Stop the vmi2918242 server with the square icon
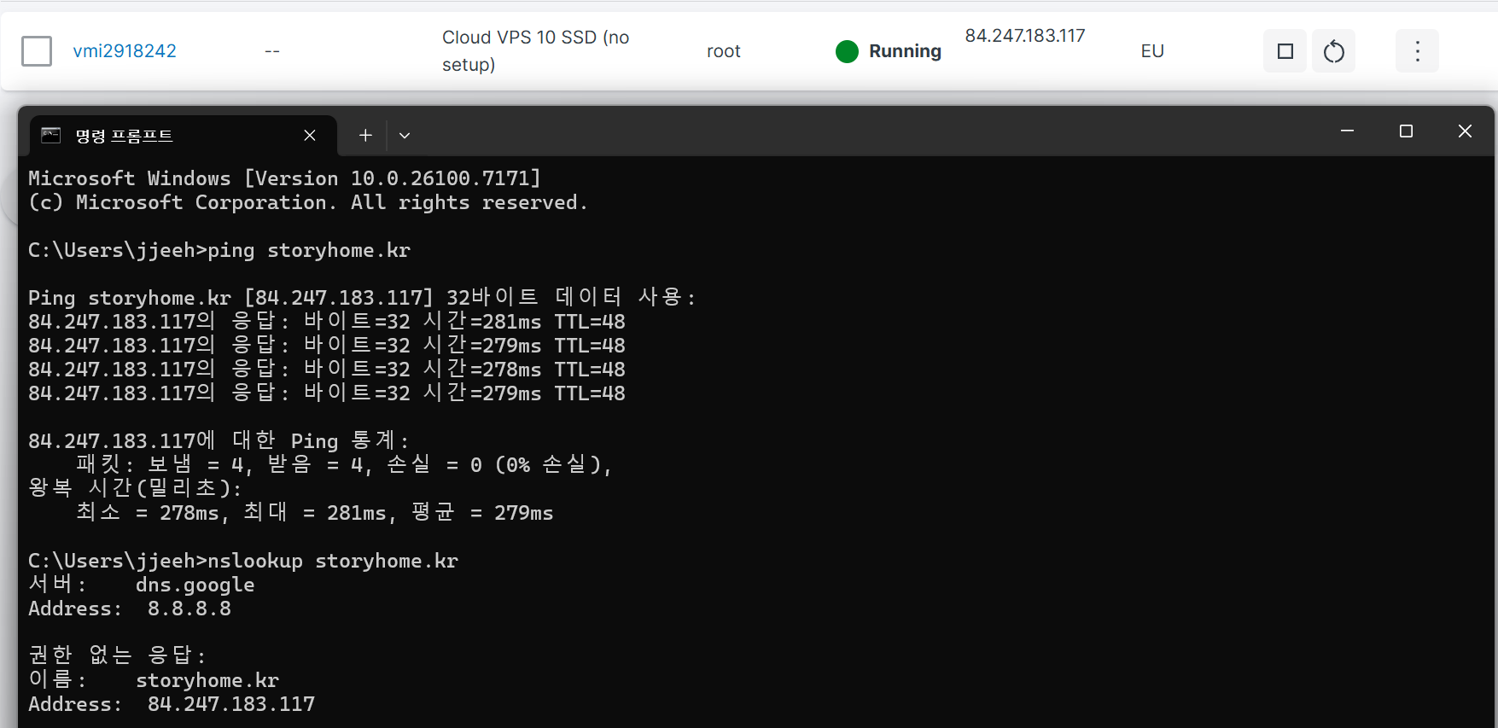Image resolution: width=1498 pixels, height=728 pixels. pos(1285,51)
